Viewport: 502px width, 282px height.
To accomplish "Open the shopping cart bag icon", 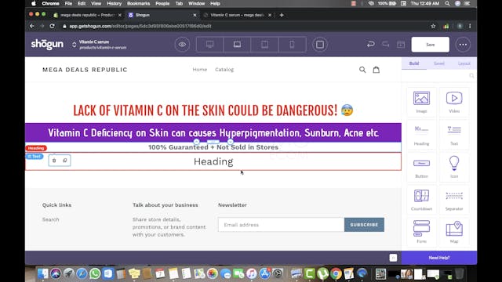I will [x=376, y=70].
